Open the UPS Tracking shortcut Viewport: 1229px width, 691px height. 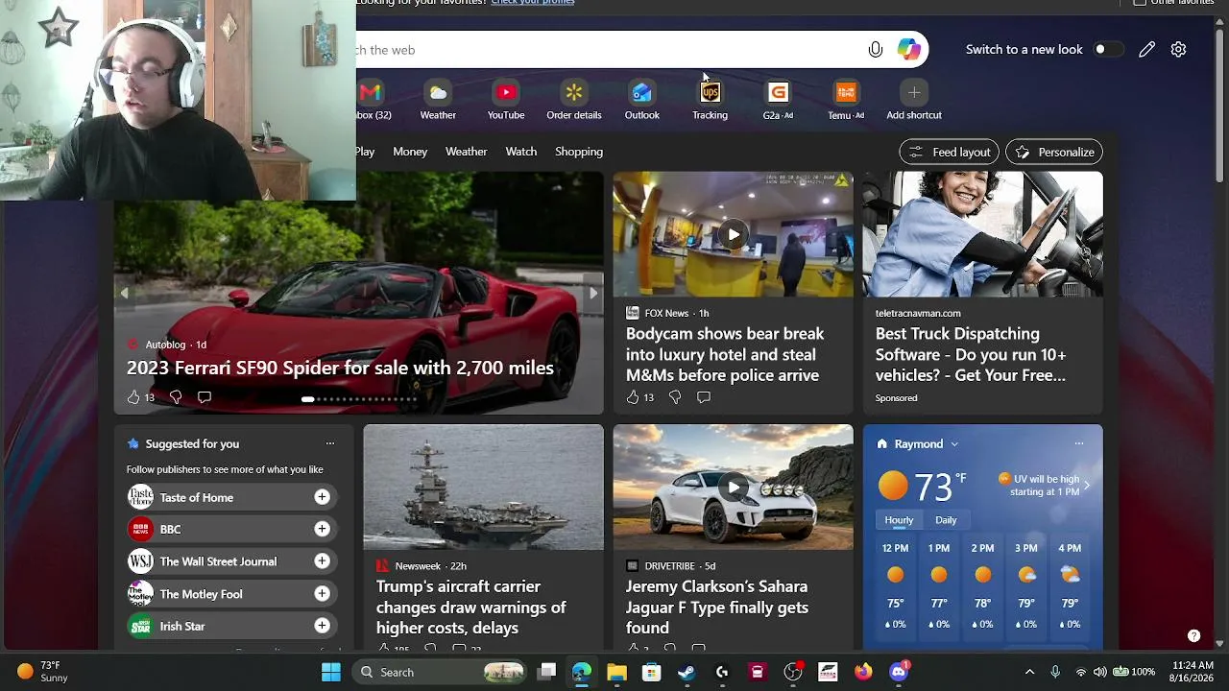point(710,101)
